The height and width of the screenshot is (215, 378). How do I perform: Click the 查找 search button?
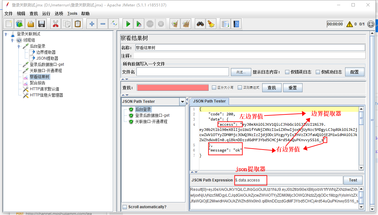coord(272,88)
